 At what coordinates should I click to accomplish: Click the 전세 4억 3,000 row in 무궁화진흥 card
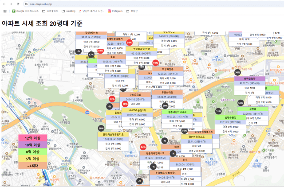coord(168,83)
